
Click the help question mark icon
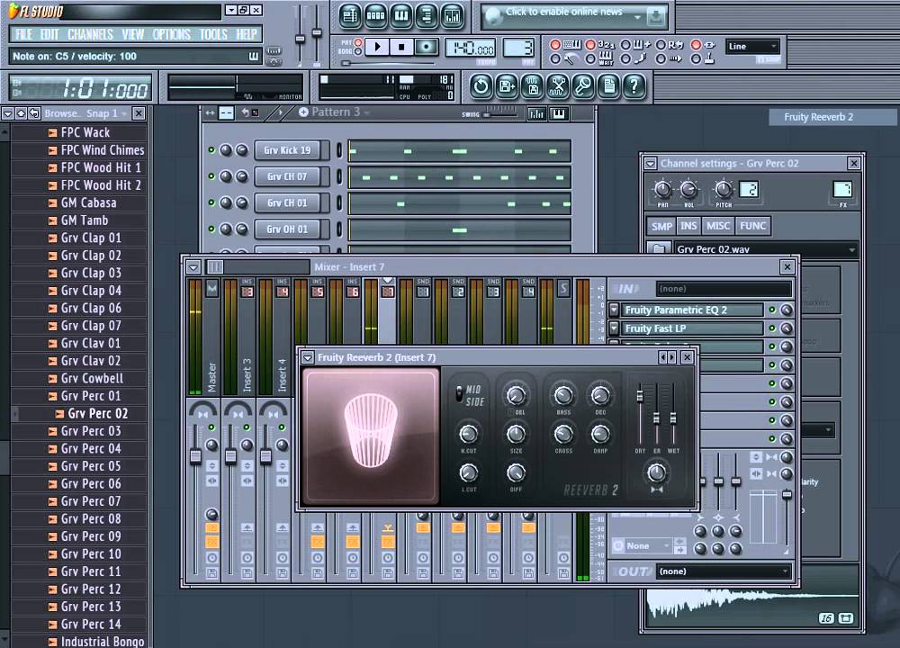click(x=634, y=86)
